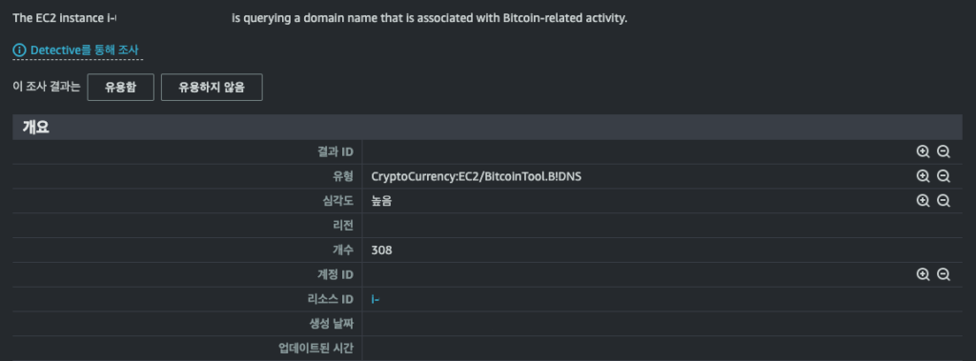Click zoom-in icon on 계정 ID row

point(923,274)
